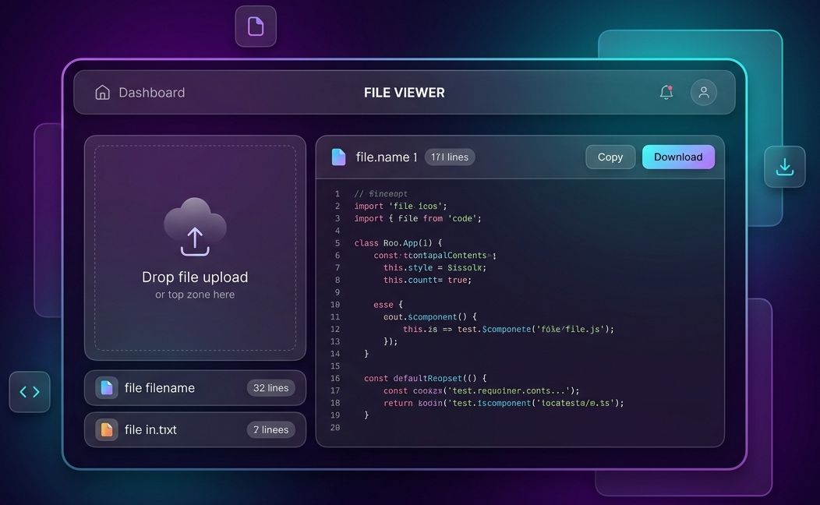Click the 32 lines badge

pos(271,388)
